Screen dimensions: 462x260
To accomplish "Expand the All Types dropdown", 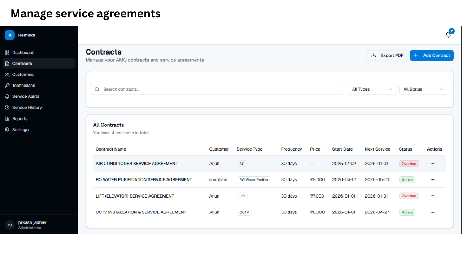I will point(372,89).
